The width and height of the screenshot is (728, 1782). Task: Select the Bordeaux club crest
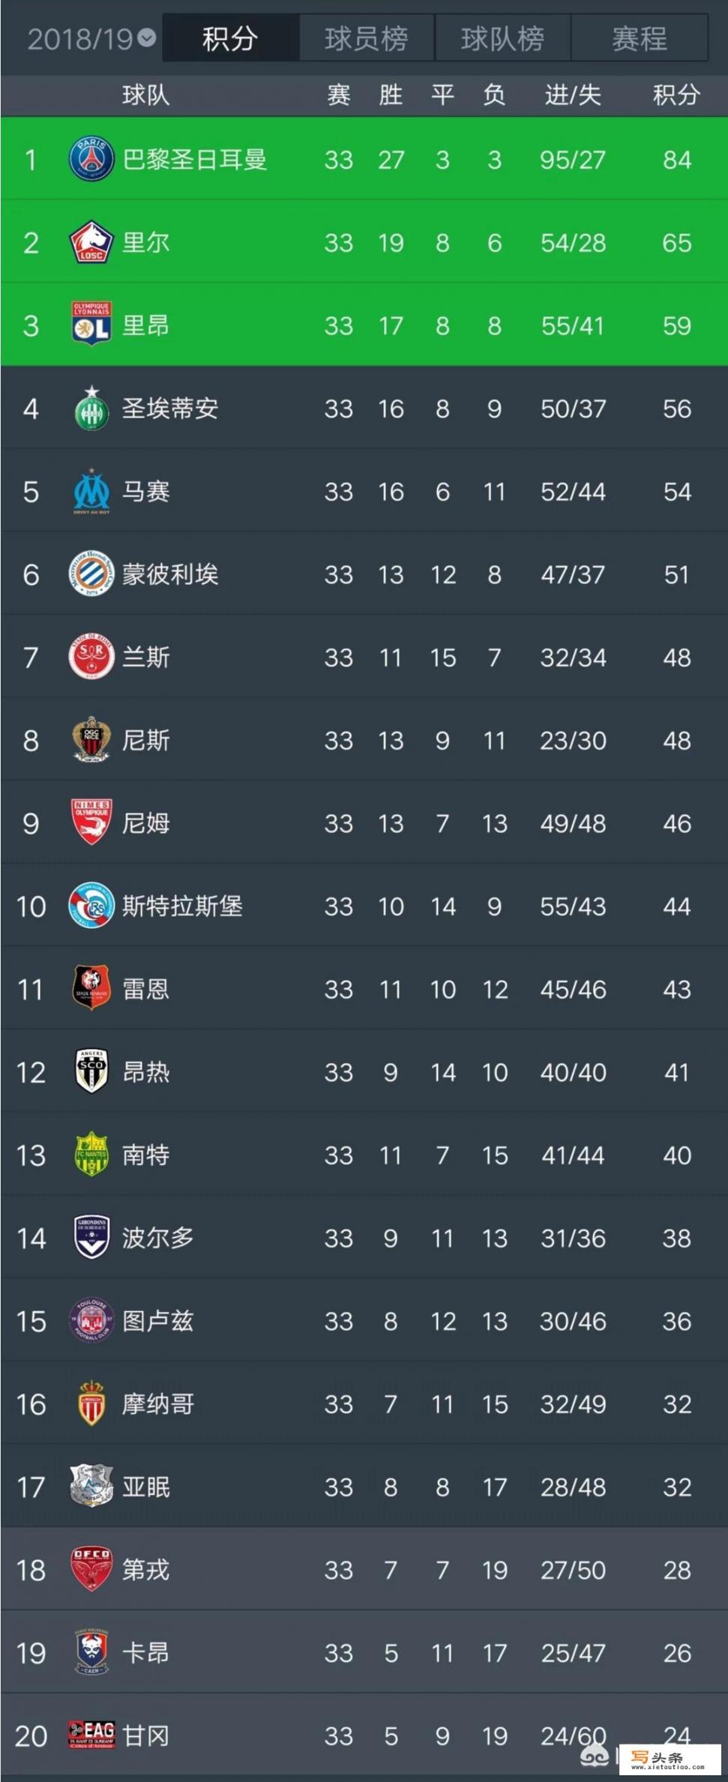coord(90,1238)
